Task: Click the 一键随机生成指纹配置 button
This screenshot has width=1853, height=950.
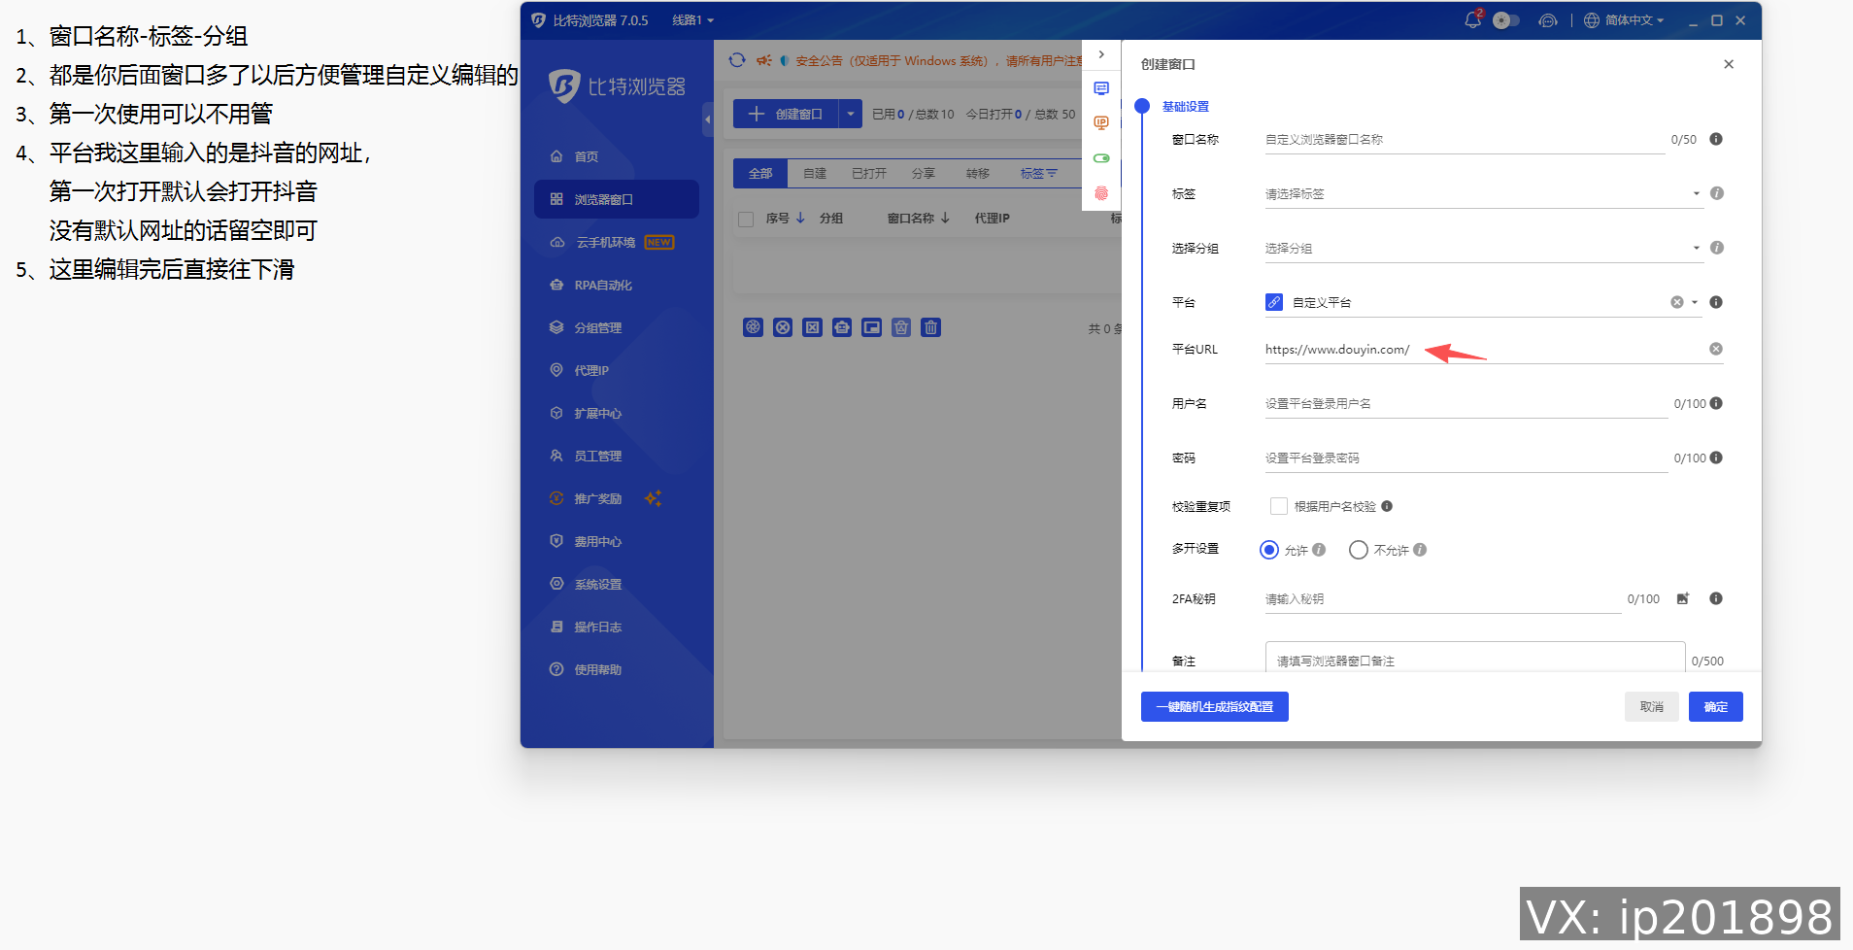Action: pyautogui.click(x=1215, y=706)
